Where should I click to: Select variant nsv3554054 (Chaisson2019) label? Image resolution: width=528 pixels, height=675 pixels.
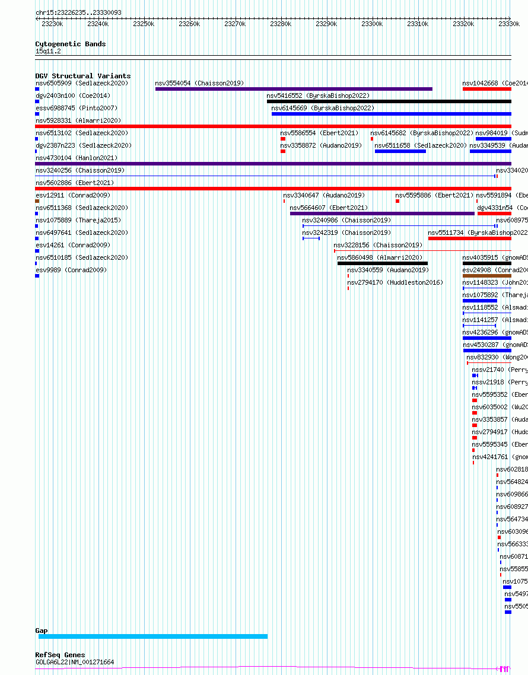(x=199, y=83)
